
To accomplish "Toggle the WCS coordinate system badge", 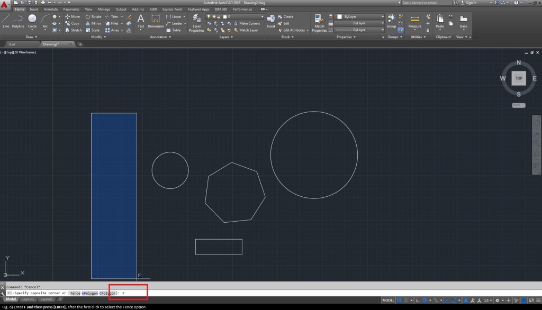I will click(519, 105).
